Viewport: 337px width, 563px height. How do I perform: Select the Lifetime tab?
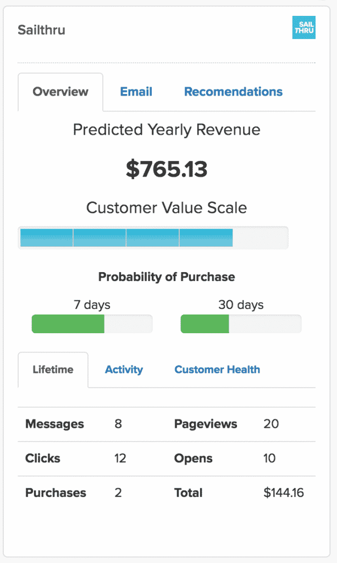[x=53, y=369]
